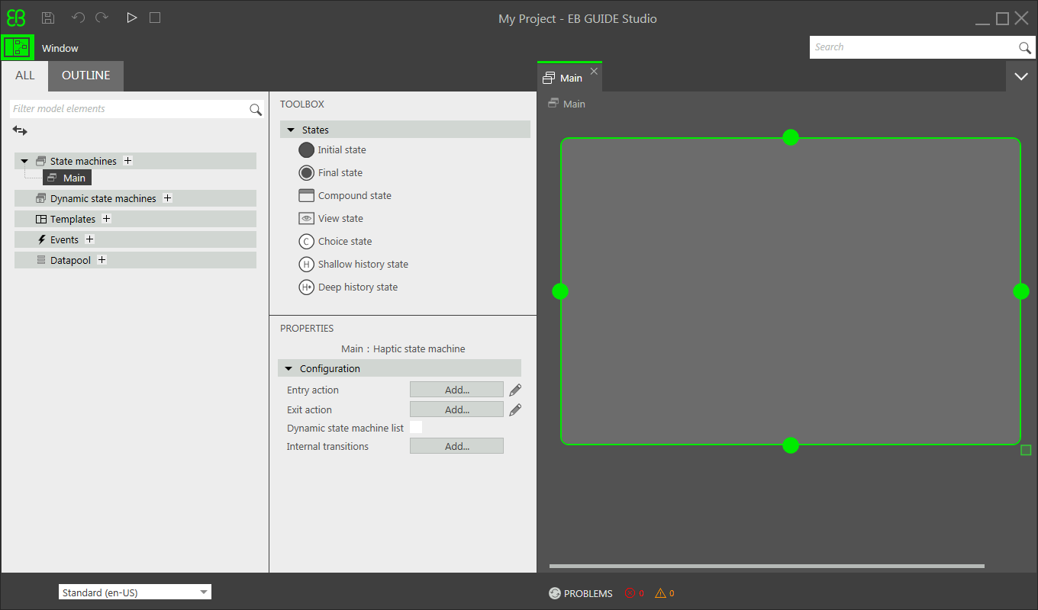Click Add button for Exit action

(x=456, y=409)
